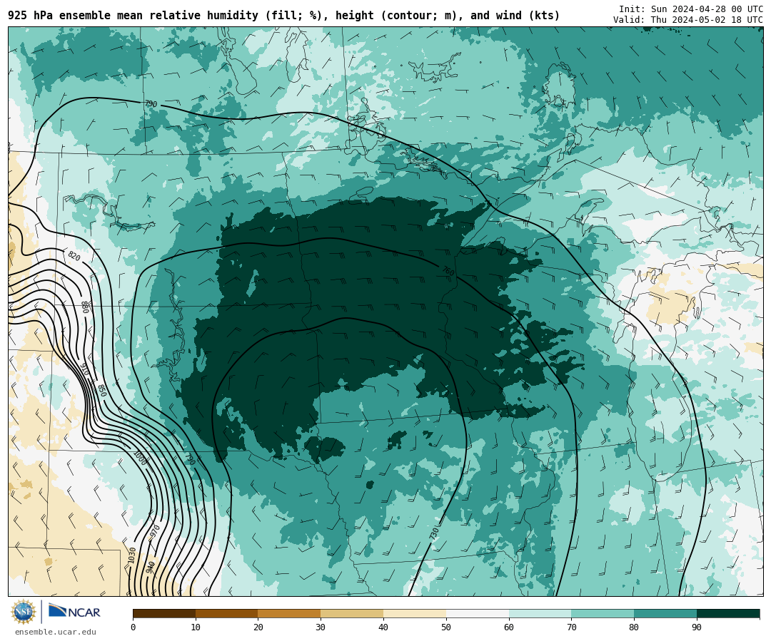Click the NCAR logo
The width and height of the screenshot is (771, 641).
coord(75,612)
